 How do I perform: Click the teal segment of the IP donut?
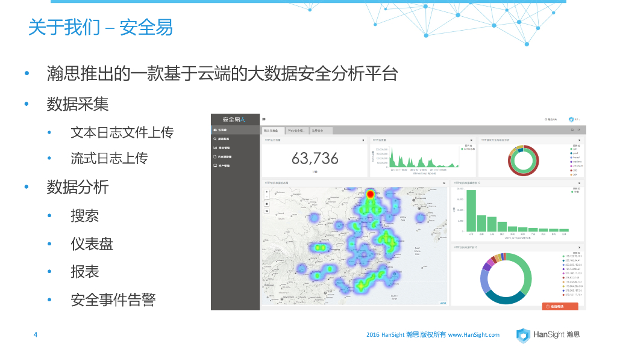[505, 299]
